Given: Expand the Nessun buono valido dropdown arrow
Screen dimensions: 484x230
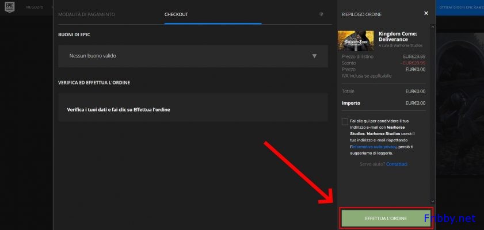Looking at the screenshot, I should 314,56.
